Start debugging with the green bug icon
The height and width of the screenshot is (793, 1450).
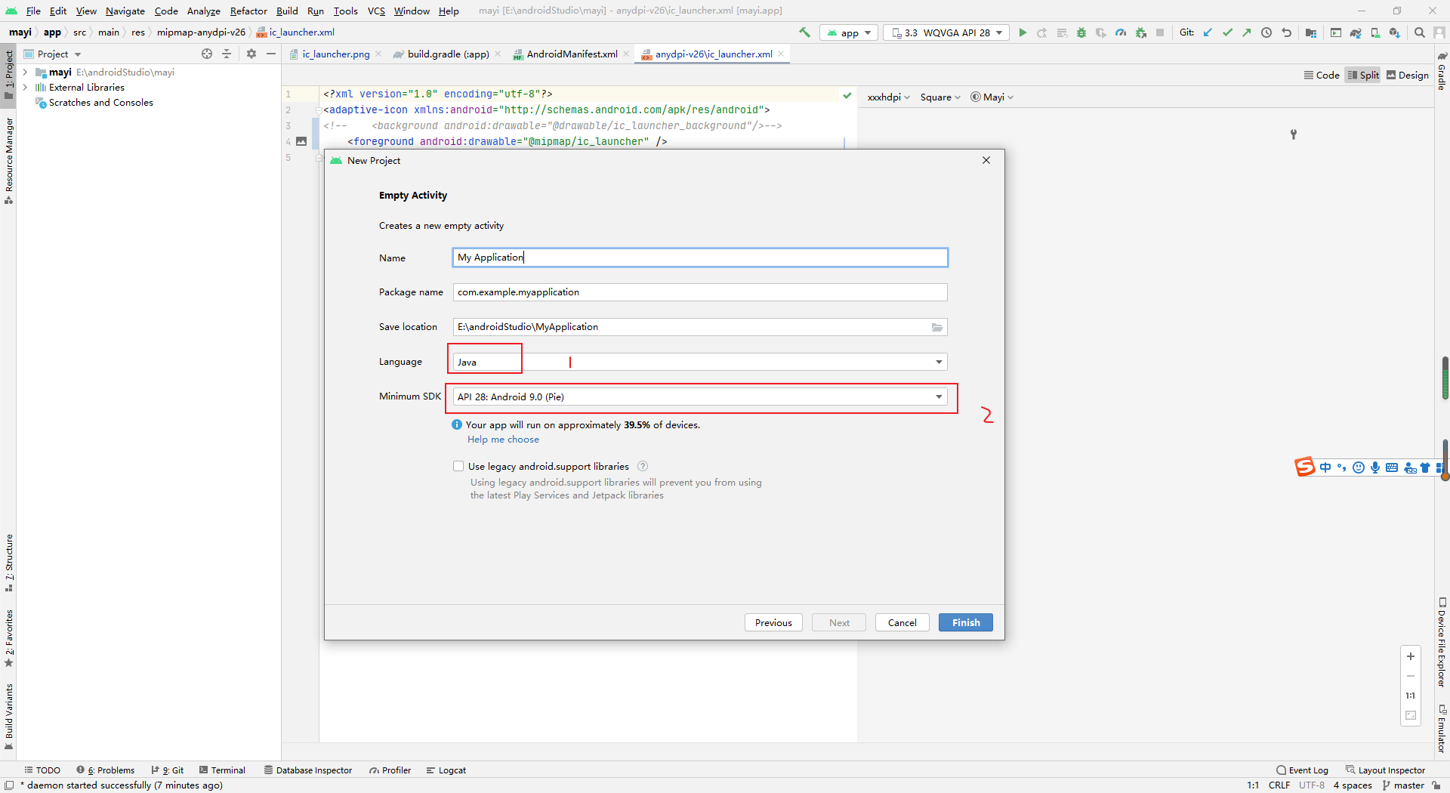point(1081,32)
